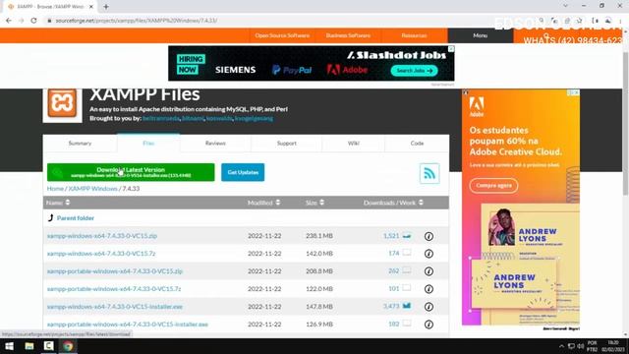Switch to the Summary tab
The height and width of the screenshot is (354, 629).
click(x=80, y=144)
